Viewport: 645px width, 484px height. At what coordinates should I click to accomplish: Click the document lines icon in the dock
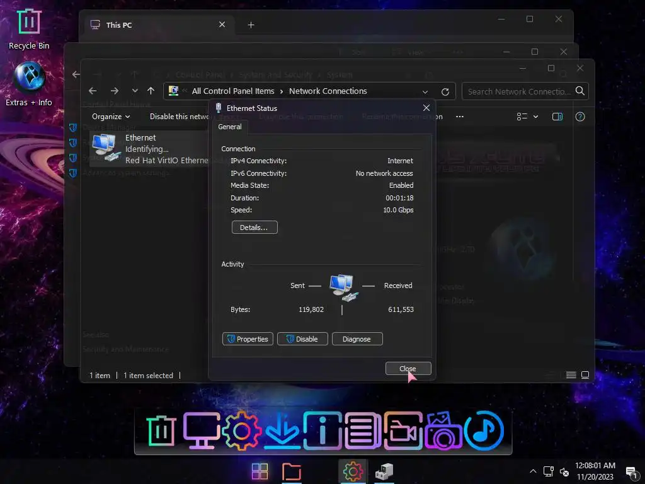363,431
